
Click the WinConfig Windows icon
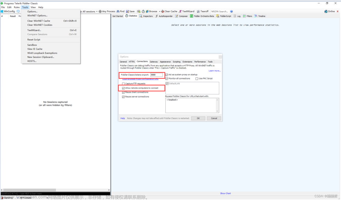(2, 11)
